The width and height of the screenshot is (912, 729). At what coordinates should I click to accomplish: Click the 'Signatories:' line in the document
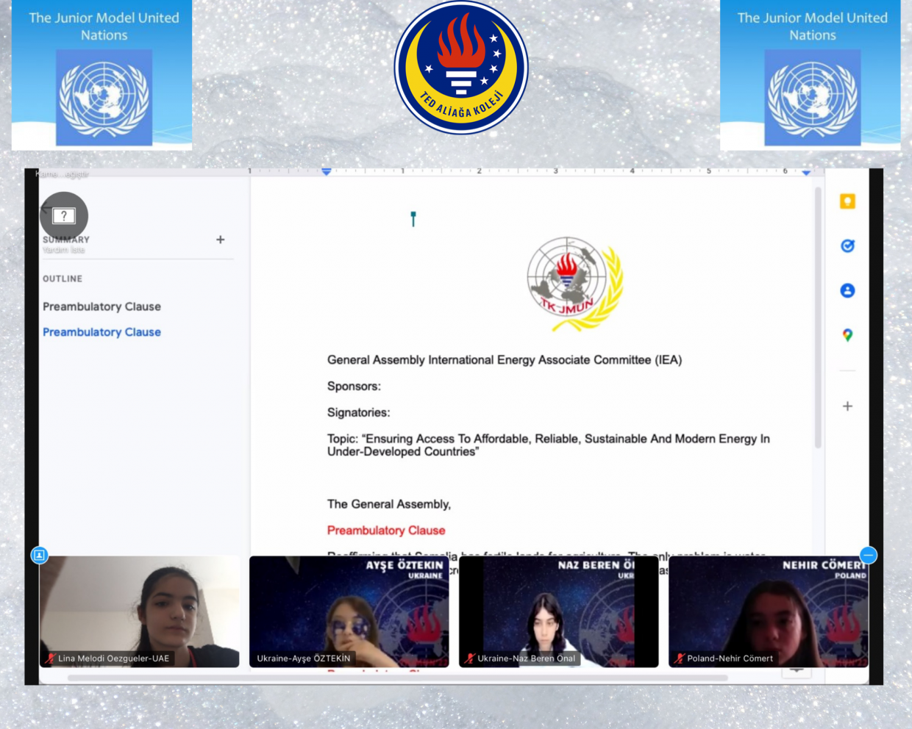pyautogui.click(x=358, y=413)
